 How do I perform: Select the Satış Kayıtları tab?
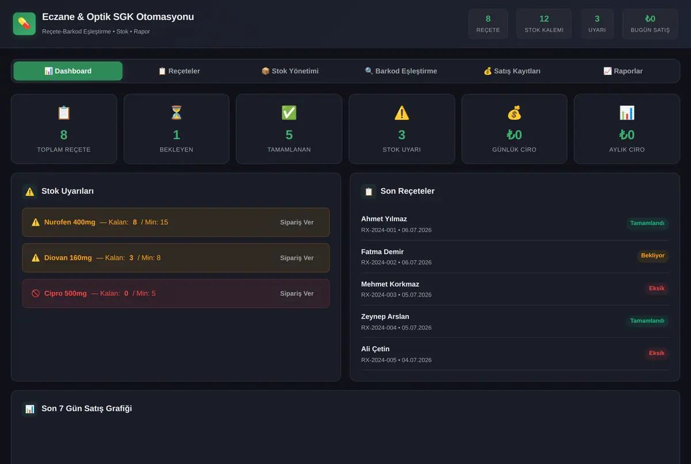pos(512,71)
